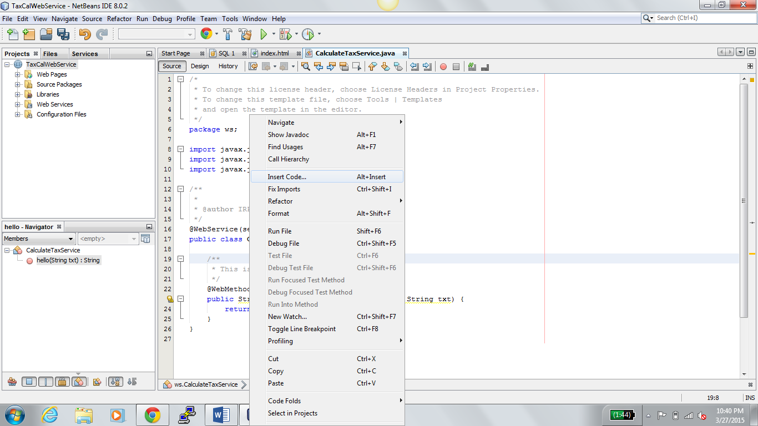The height and width of the screenshot is (426, 758).
Task: Open the Members dropdown in Navigator
Action: click(39, 239)
